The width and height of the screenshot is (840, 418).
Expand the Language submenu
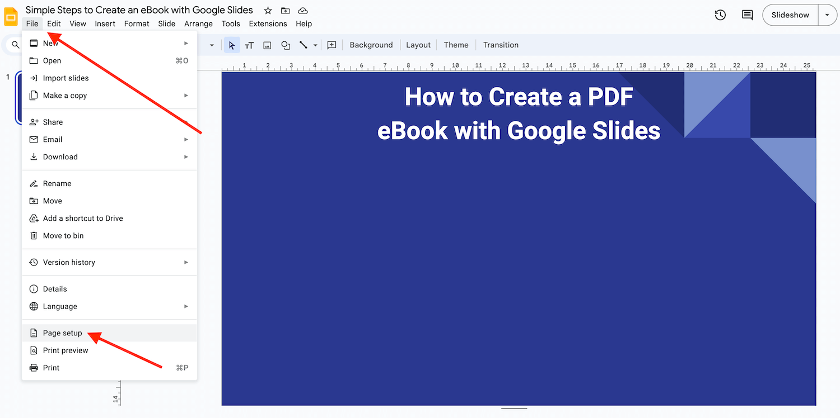186,306
